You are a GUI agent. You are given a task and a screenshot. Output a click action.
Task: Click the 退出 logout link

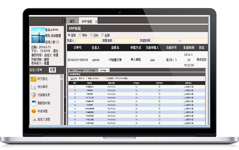[x=56, y=51]
